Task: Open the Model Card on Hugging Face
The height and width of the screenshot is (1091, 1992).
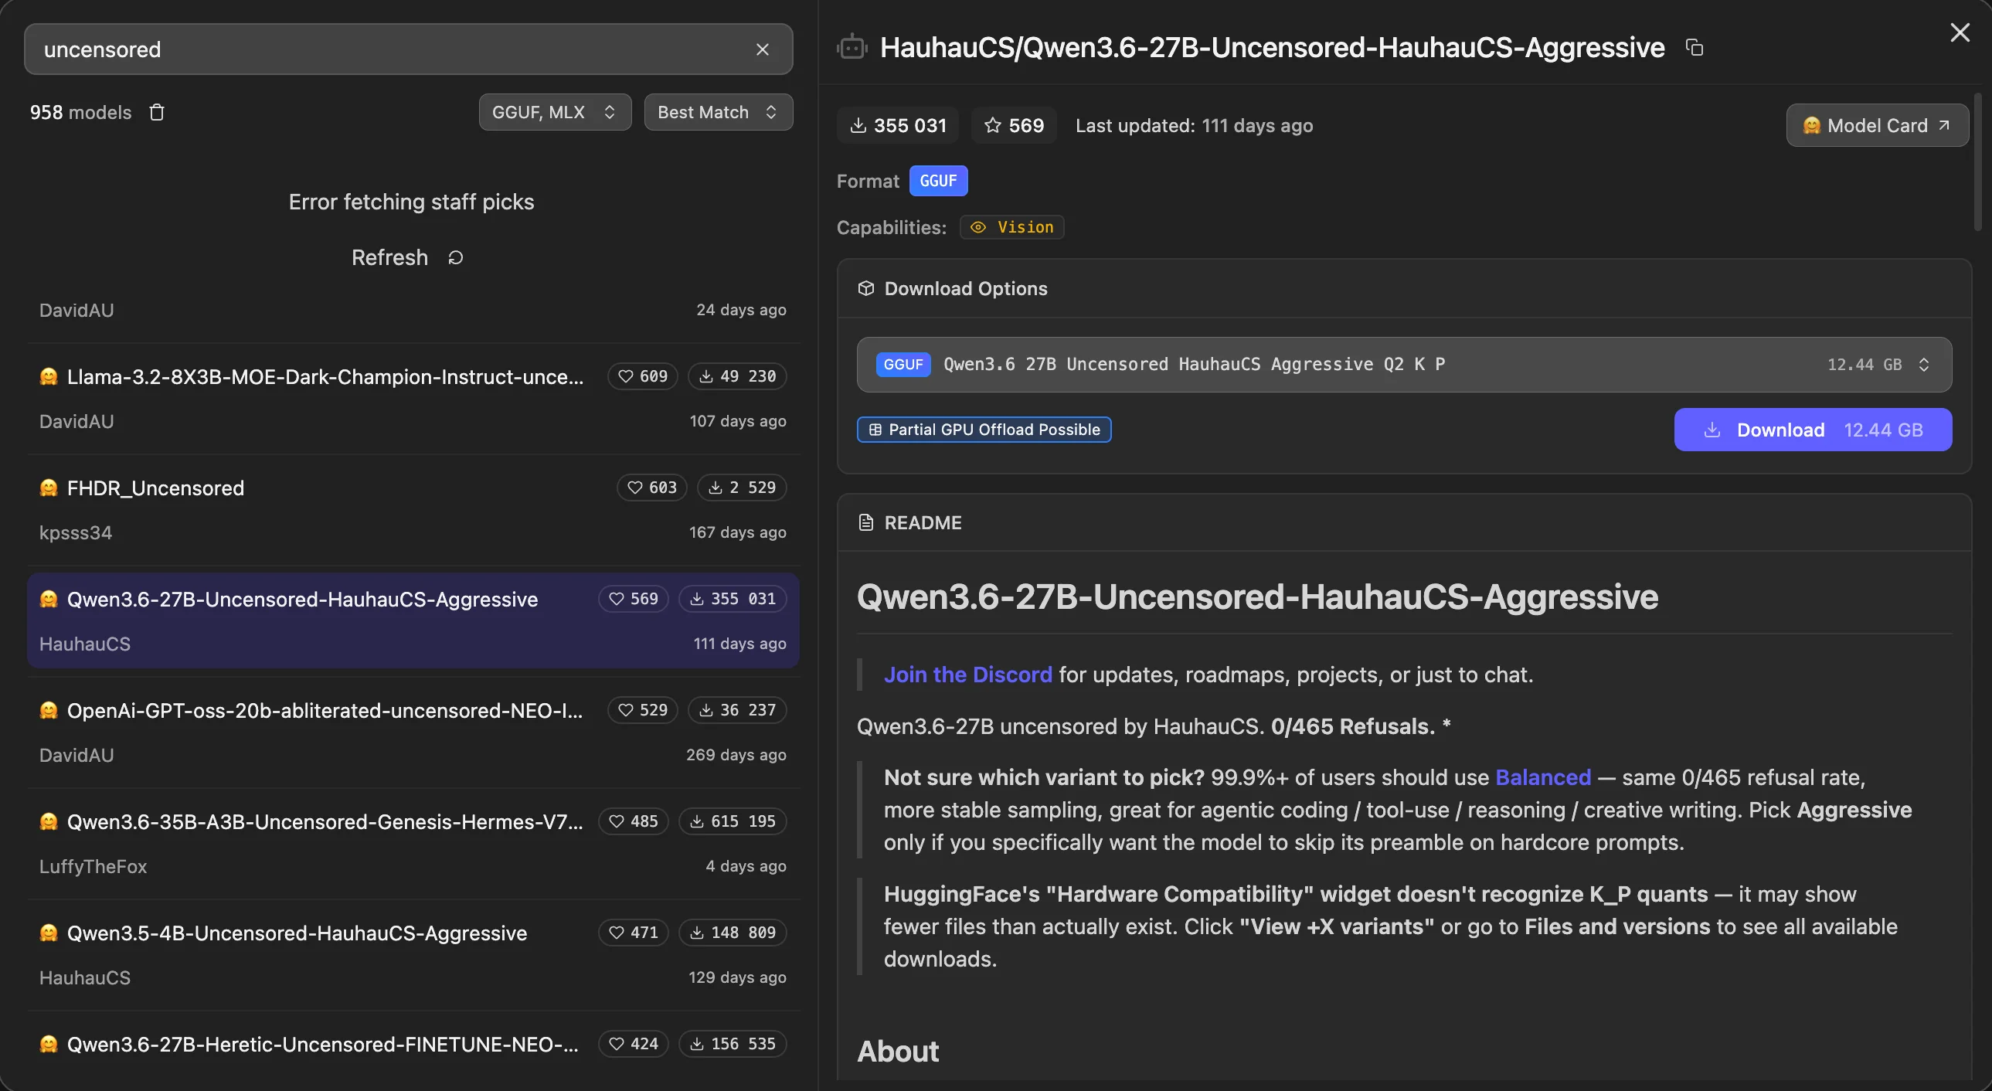Action: click(x=1878, y=125)
